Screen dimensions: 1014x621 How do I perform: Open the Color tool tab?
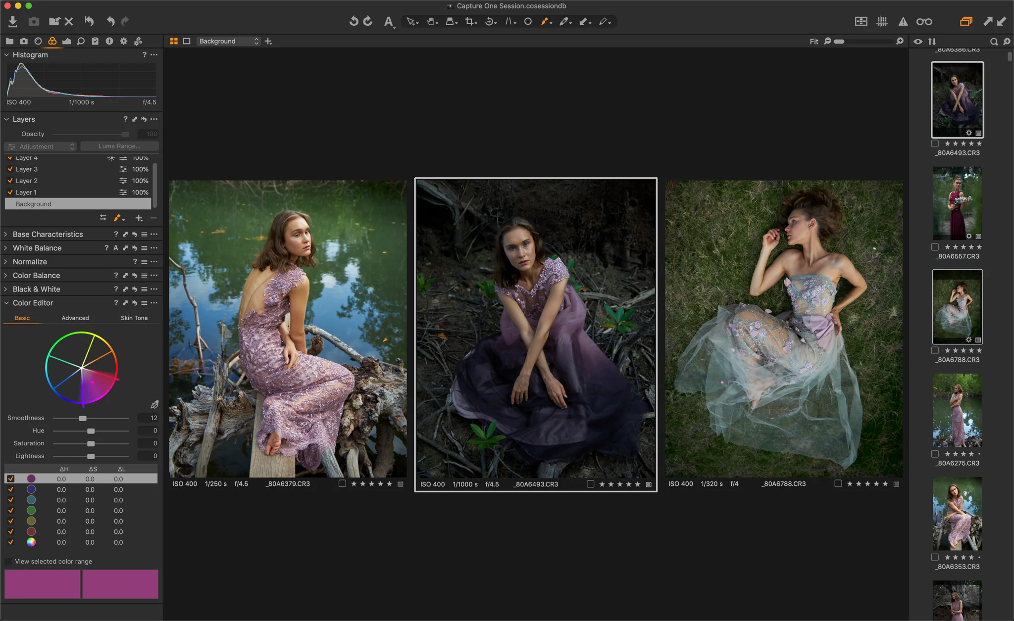(x=52, y=41)
